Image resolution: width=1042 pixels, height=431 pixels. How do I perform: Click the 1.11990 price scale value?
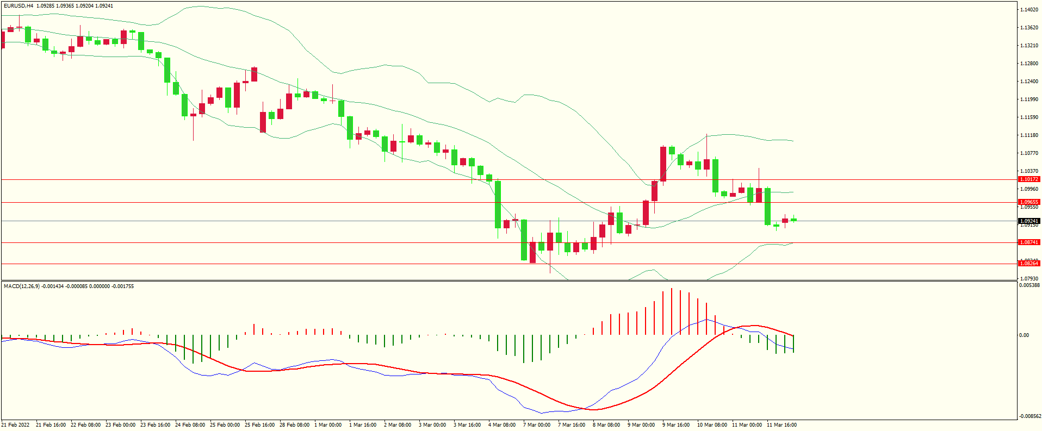[x=1029, y=99]
